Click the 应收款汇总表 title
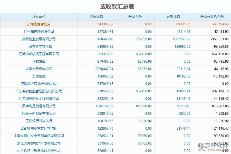Viewport: 231px width, 154px height. [115, 5]
